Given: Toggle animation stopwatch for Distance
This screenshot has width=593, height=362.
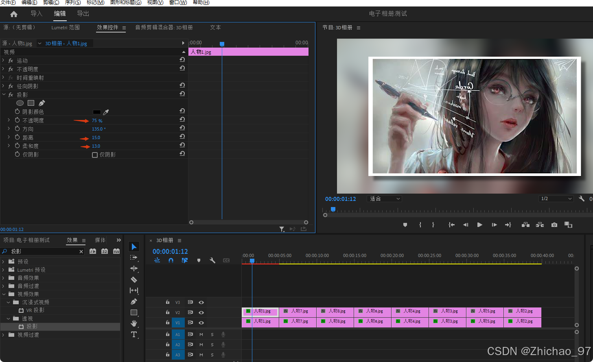Looking at the screenshot, I should pyautogui.click(x=17, y=137).
